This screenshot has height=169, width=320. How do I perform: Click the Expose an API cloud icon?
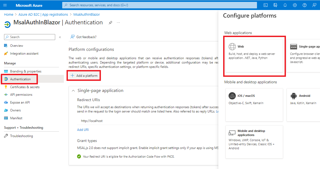click(x=6, y=102)
